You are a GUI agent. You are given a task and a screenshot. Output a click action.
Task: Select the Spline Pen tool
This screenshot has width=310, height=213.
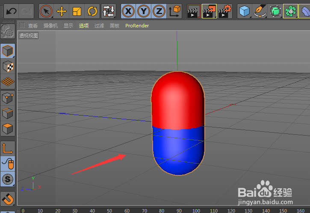click(x=260, y=11)
